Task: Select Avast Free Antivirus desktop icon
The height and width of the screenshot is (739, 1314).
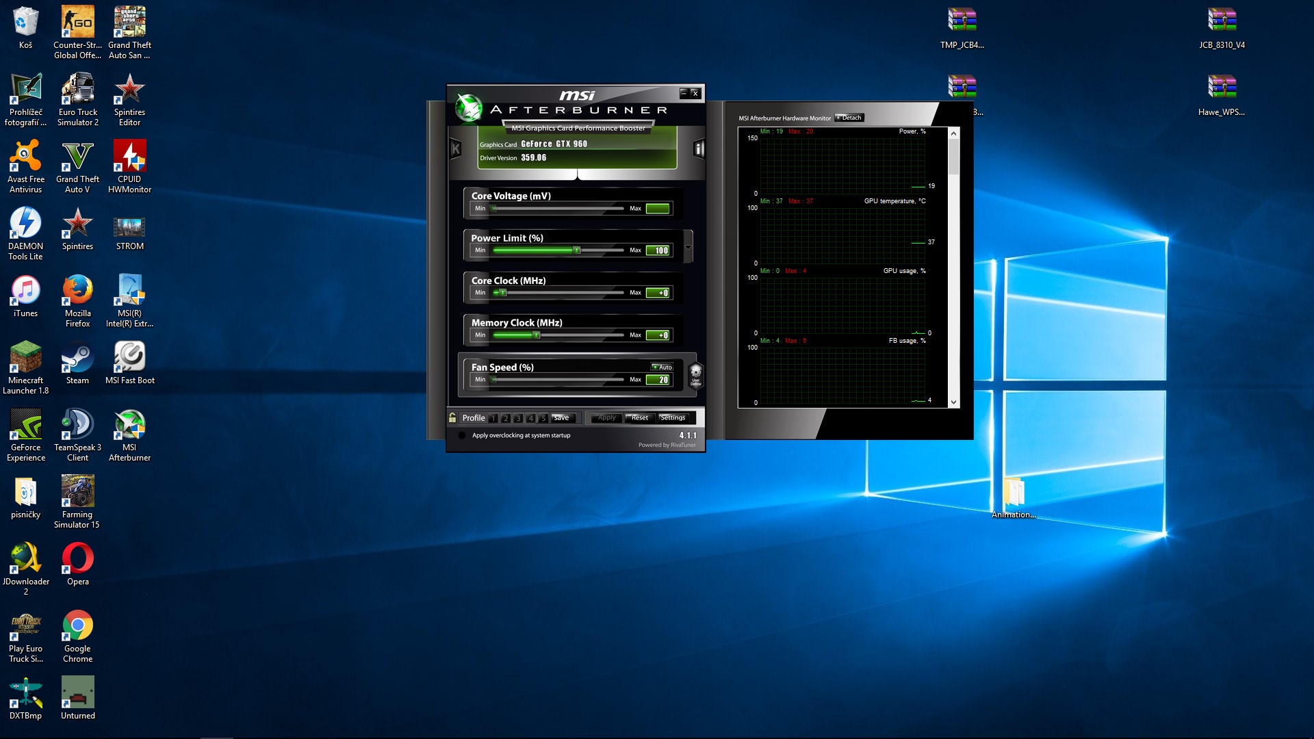Action: pos(25,166)
